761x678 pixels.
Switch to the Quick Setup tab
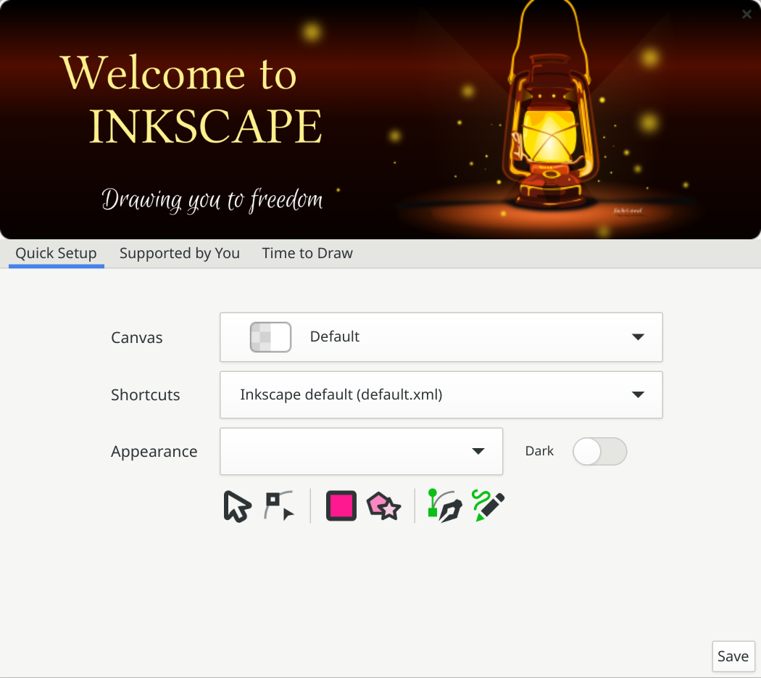click(57, 254)
